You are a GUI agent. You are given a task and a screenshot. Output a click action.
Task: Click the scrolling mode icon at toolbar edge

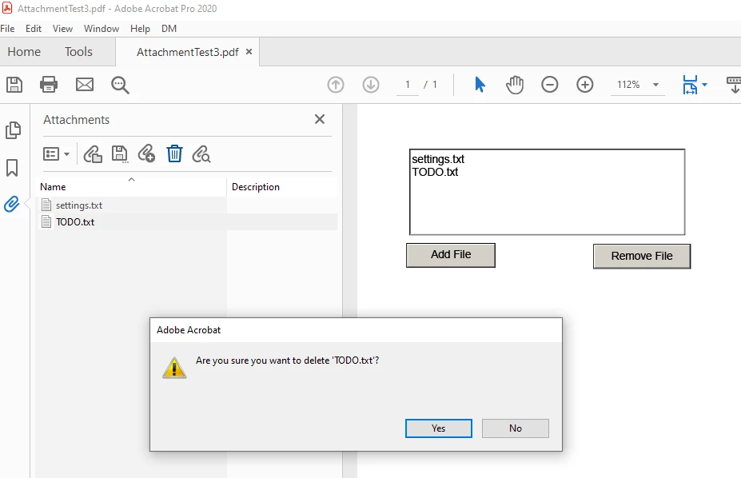734,85
